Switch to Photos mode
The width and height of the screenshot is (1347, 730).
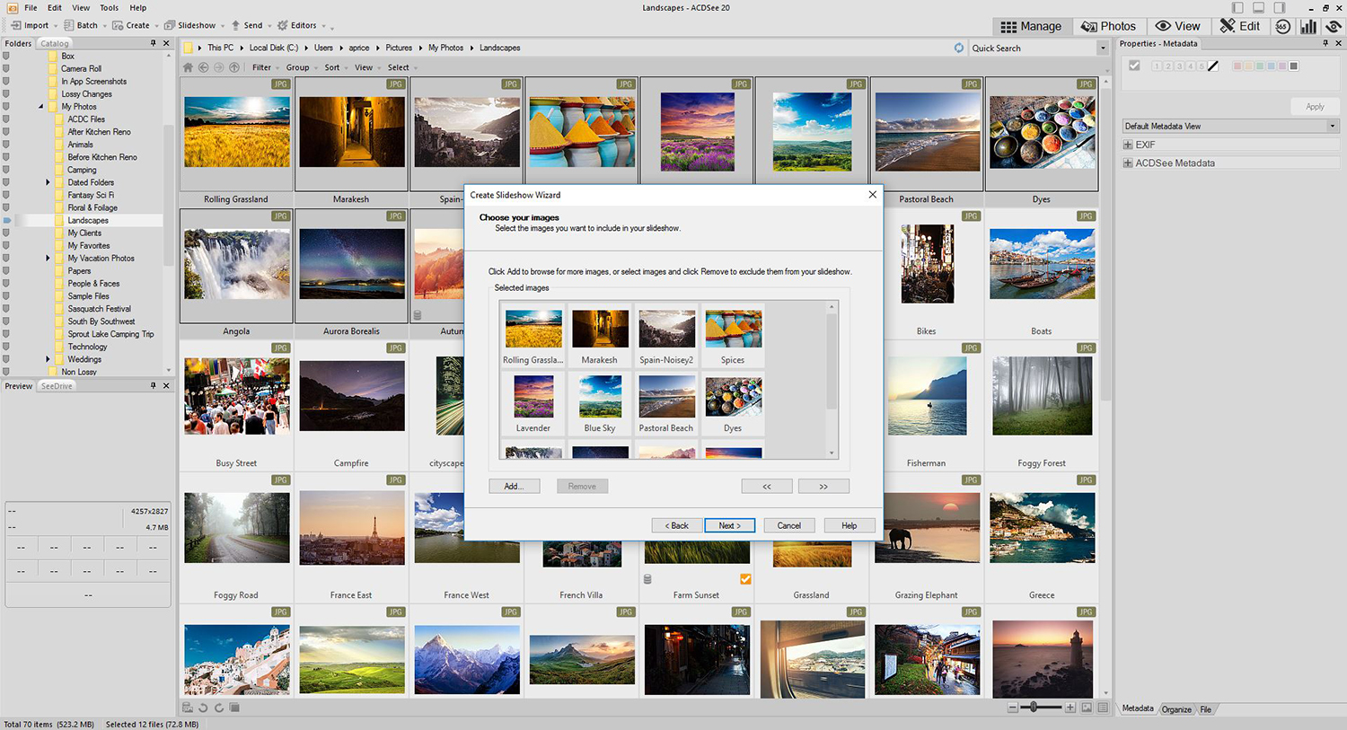pos(1108,26)
